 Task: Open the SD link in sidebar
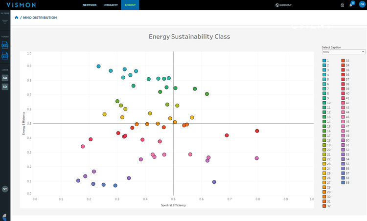tap(5, 87)
